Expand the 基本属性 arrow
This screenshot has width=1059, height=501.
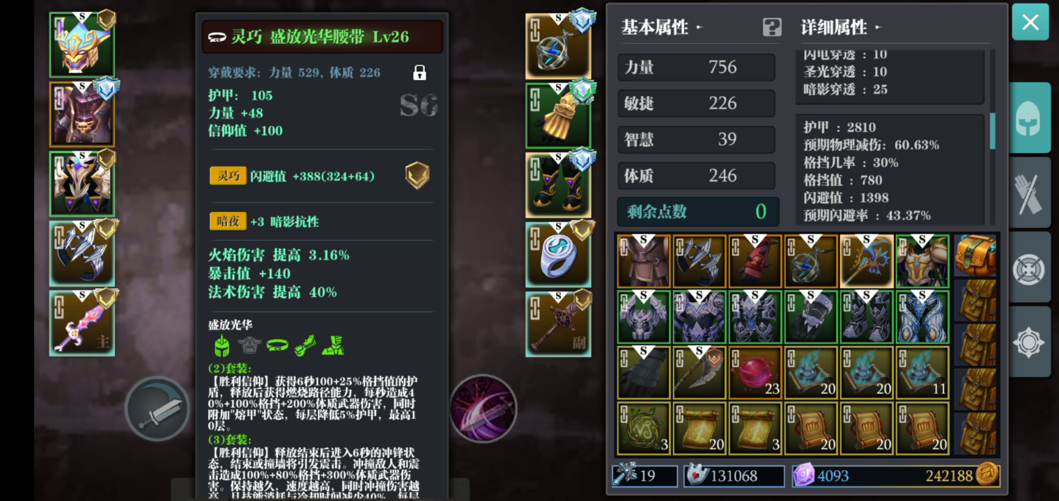[699, 28]
